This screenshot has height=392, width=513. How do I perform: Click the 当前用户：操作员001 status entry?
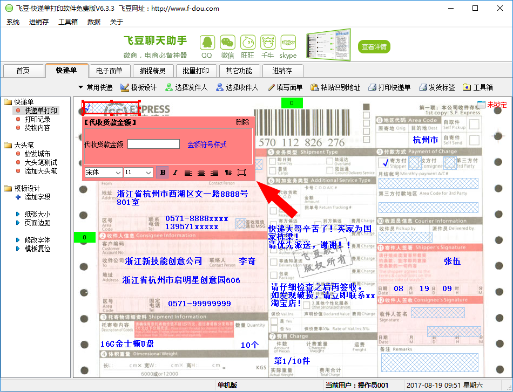click(356, 386)
